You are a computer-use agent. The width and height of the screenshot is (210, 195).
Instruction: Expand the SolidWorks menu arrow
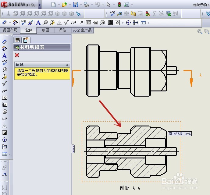(x=40, y=5)
